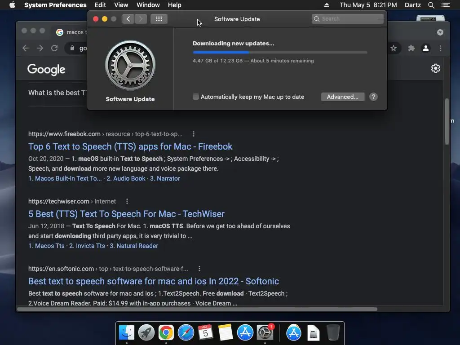
Task: Click the Google logo
Action: click(x=46, y=69)
